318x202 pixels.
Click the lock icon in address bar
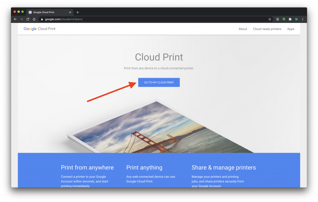(x=42, y=19)
